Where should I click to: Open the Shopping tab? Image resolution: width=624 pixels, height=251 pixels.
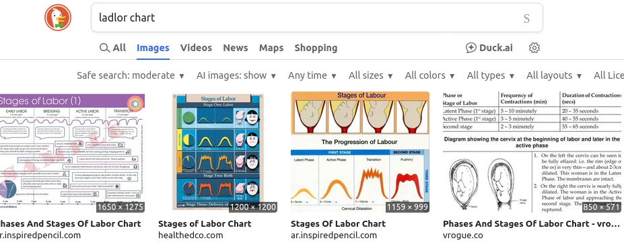point(316,48)
